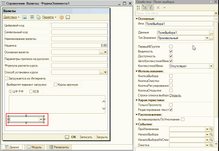This screenshot has height=151, width=219.
Task: Click the cancel X icon in properties toolbar
Action: [158, 7]
